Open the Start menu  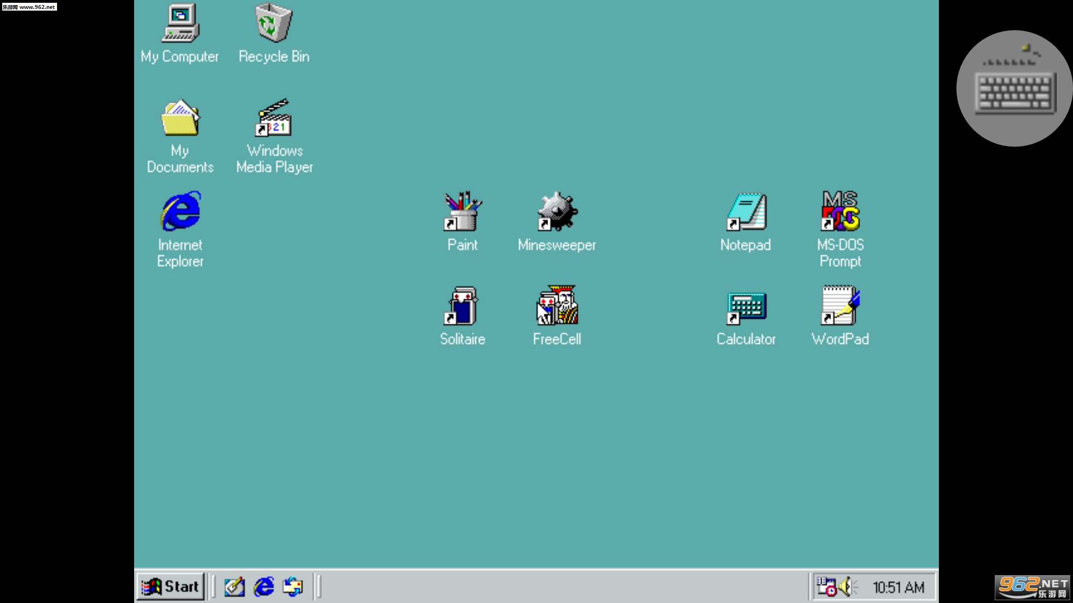coord(170,587)
